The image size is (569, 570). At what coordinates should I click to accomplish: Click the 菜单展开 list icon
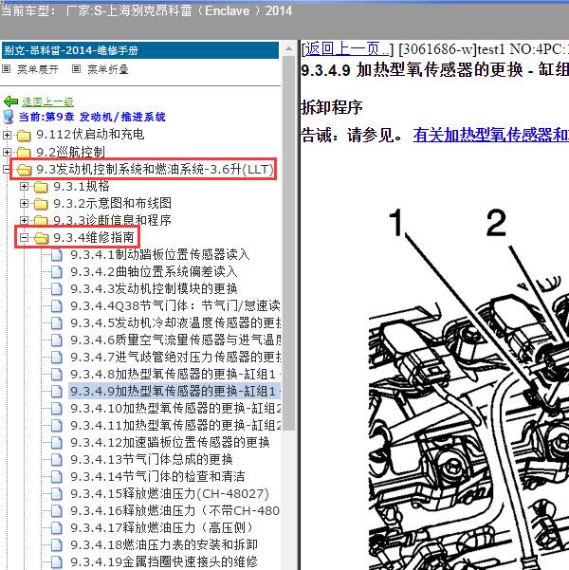pos(7,68)
